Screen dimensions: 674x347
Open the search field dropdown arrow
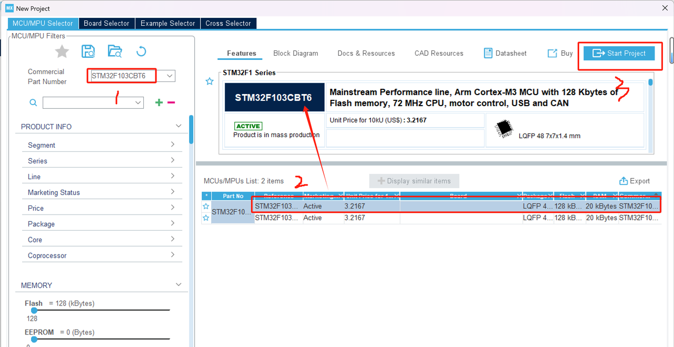coord(138,103)
